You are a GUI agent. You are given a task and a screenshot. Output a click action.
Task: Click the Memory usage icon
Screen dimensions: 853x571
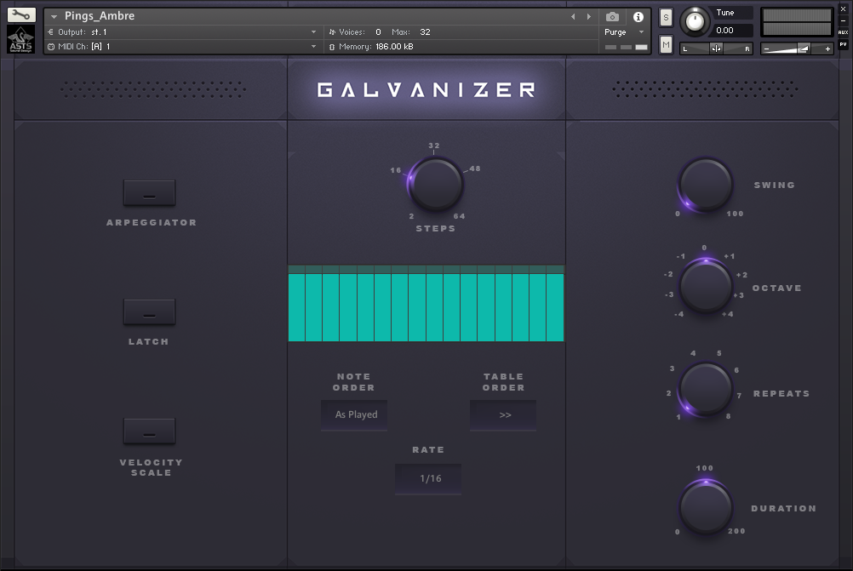(x=332, y=47)
